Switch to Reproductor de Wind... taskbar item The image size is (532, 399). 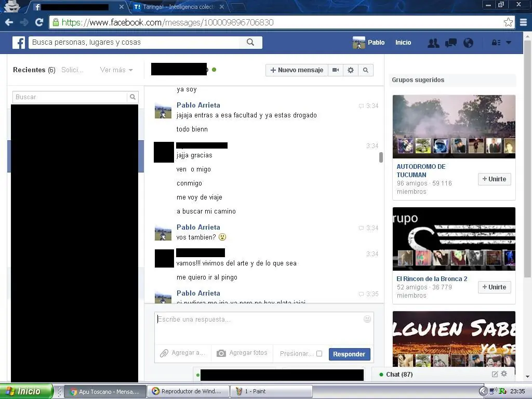(189, 392)
